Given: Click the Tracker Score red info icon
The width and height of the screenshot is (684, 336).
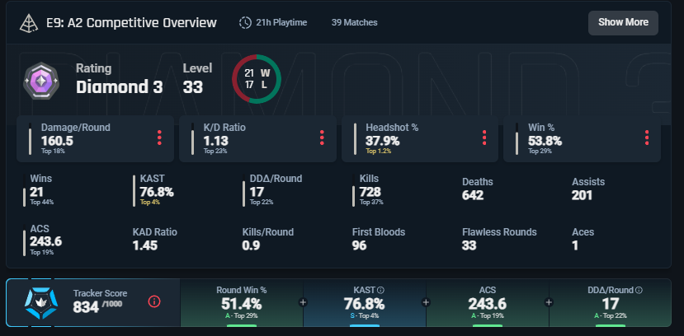Looking at the screenshot, I should (x=154, y=301).
